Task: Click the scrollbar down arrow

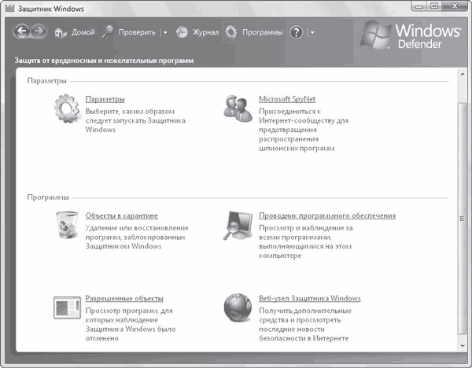Action: click(x=463, y=346)
